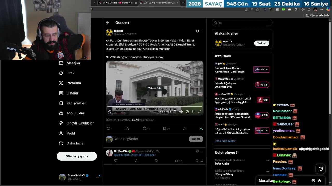
Task: Expand the Mesajlar drawer
Action: (x=319, y=181)
